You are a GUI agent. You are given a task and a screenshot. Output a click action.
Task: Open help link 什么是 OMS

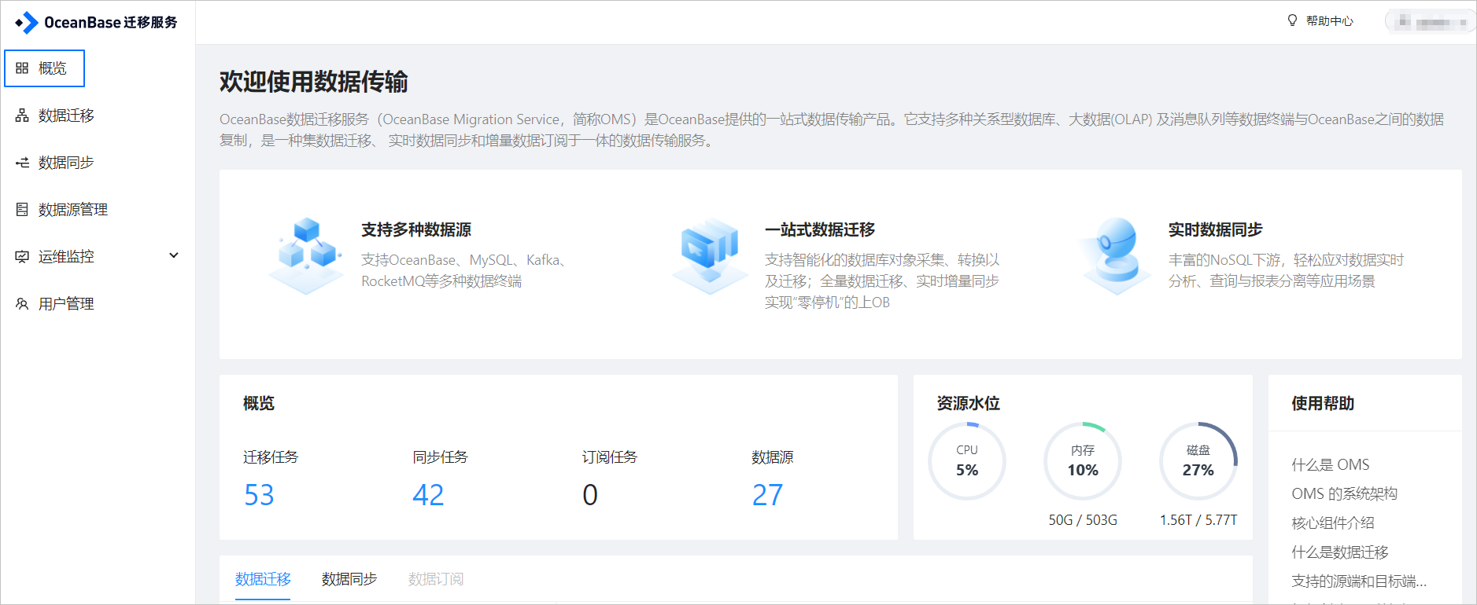pyautogui.click(x=1331, y=465)
